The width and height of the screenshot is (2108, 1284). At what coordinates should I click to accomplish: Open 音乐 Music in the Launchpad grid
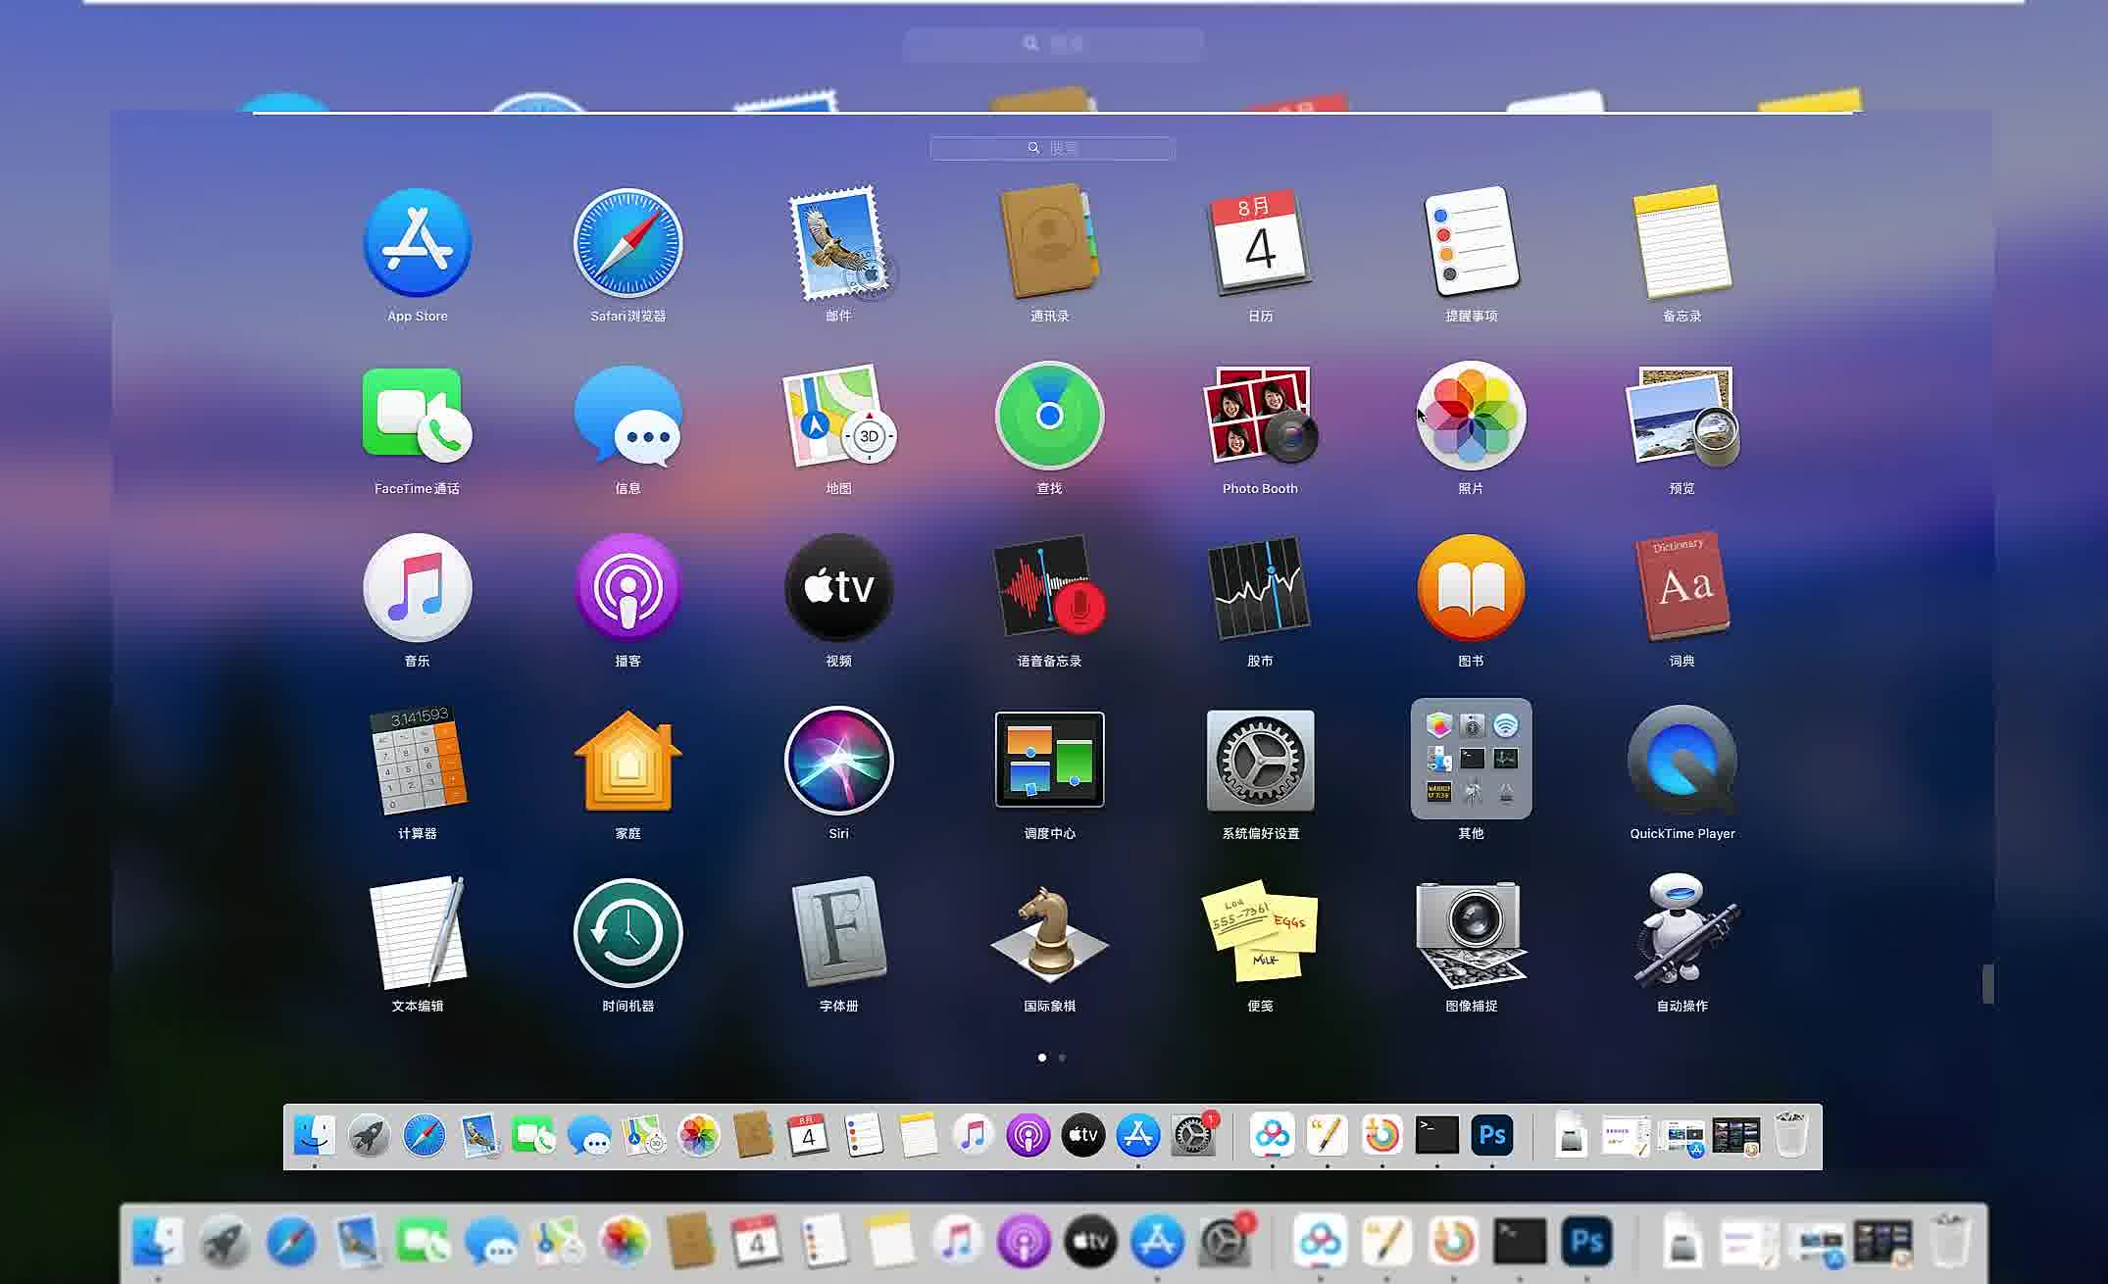click(418, 588)
